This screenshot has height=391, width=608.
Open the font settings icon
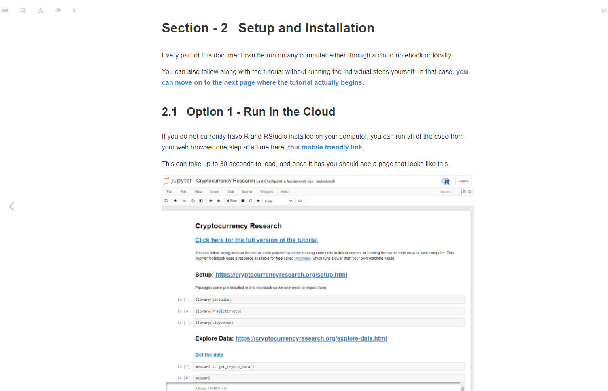point(40,10)
